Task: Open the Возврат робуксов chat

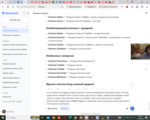Action: coord(15,64)
